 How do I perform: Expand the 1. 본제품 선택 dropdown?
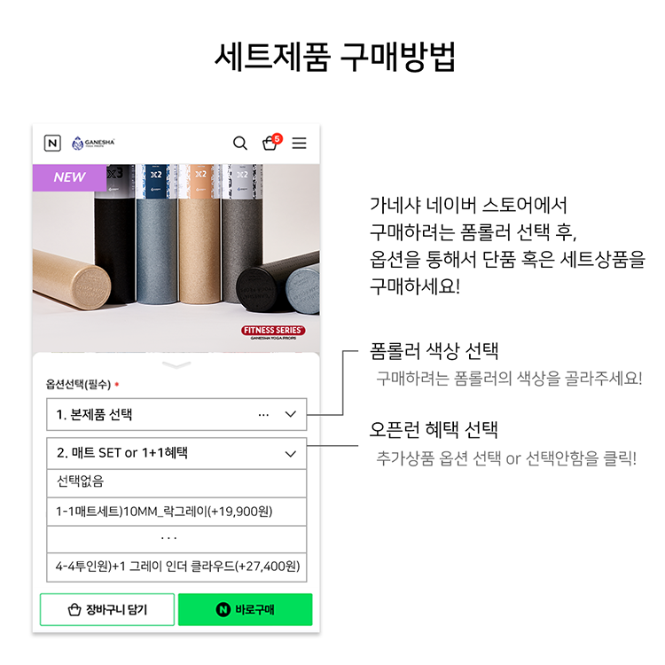[176, 414]
